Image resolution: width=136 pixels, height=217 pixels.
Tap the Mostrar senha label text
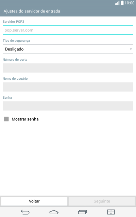click(x=25, y=119)
